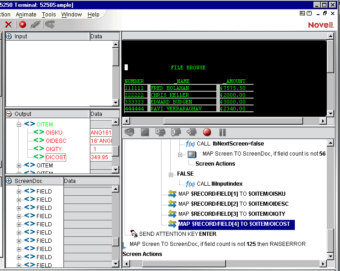The height and width of the screenshot is (271, 340).
Task: Toggle the plus icon on Input panel header
Action: point(9,36)
